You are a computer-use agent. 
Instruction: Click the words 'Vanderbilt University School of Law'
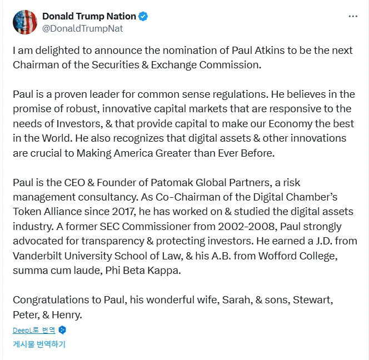tap(98, 256)
